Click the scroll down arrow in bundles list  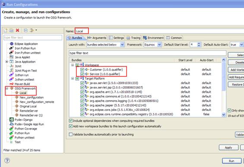point(224,115)
